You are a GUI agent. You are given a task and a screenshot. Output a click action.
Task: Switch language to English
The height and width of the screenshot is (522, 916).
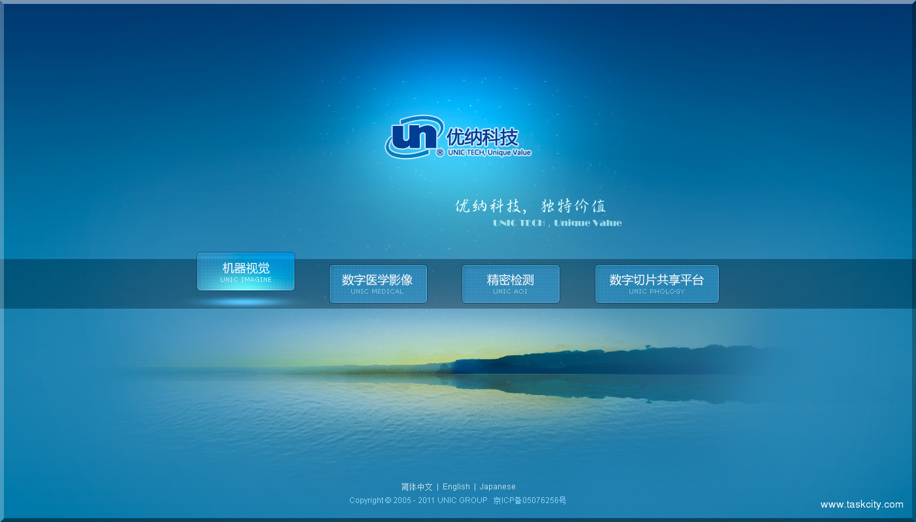click(x=456, y=487)
